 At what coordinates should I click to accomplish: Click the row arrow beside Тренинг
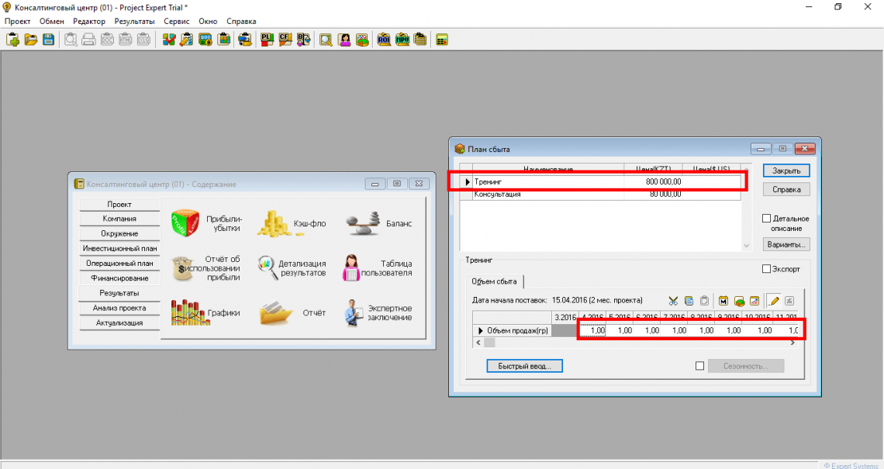pos(468,181)
